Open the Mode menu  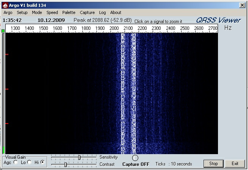(37, 12)
